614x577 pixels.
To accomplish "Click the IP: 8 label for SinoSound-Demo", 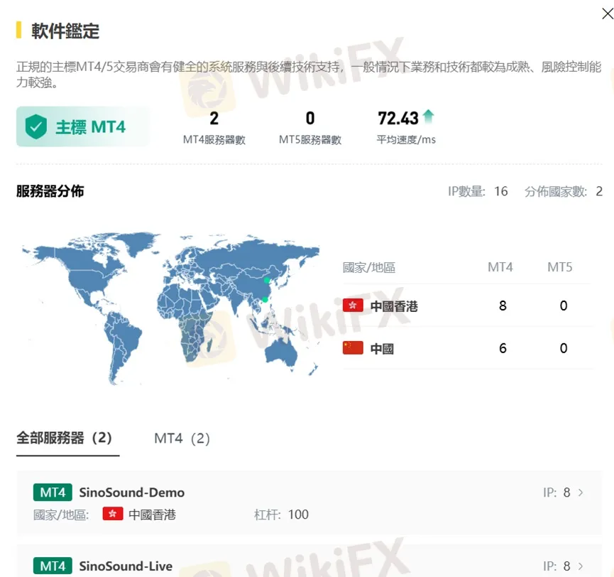I will [557, 492].
